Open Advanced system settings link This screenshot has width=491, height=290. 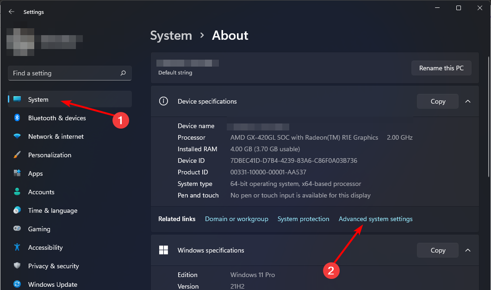375,219
